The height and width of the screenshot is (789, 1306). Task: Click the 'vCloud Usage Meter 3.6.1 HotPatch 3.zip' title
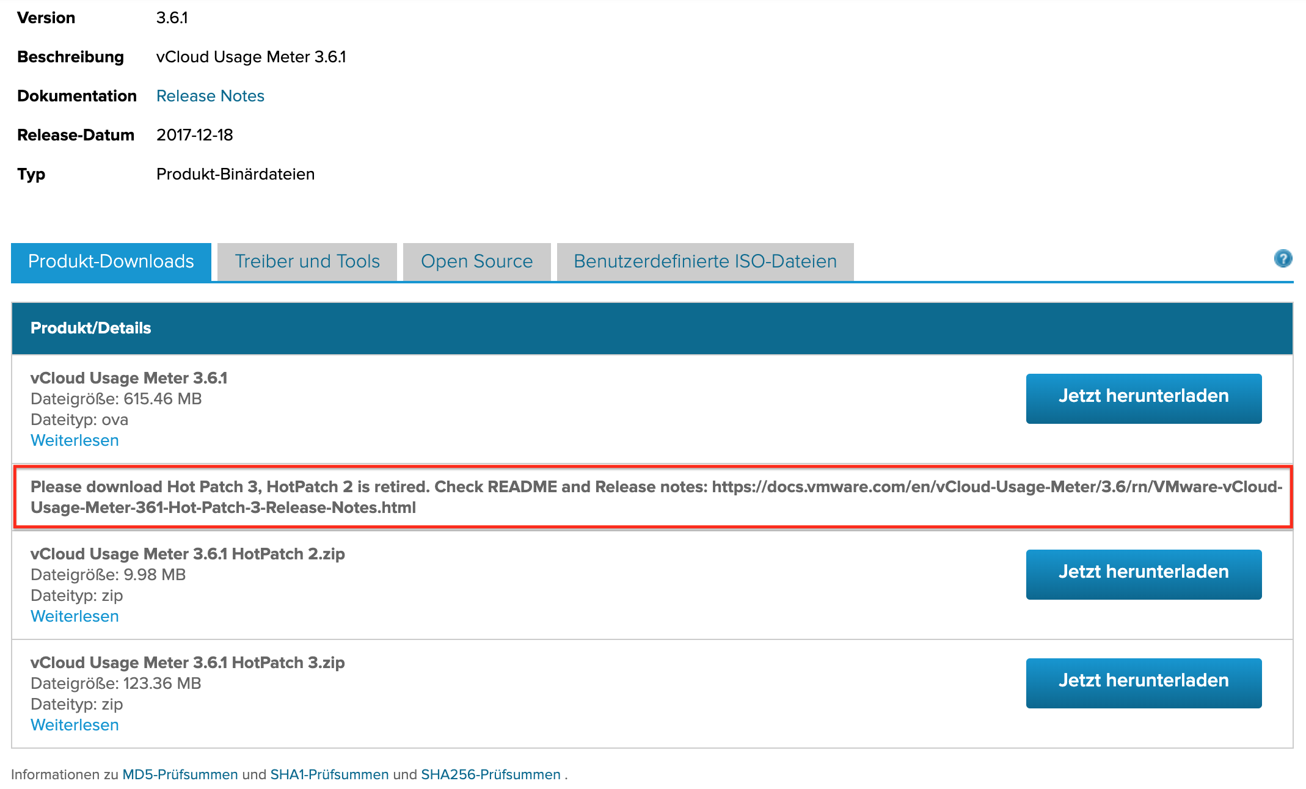(x=188, y=663)
